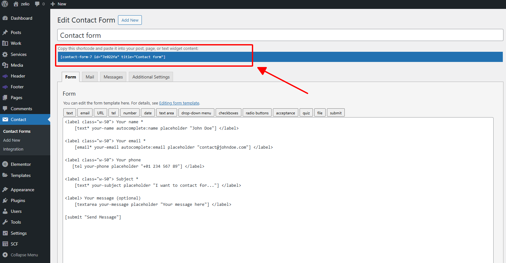The image size is (506, 263).
Task: Click the Tools wrench icon
Action: [5, 222]
